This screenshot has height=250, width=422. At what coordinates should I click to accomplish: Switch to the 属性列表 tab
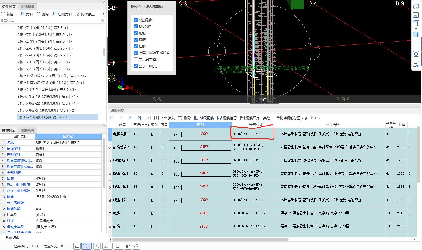tap(9, 130)
